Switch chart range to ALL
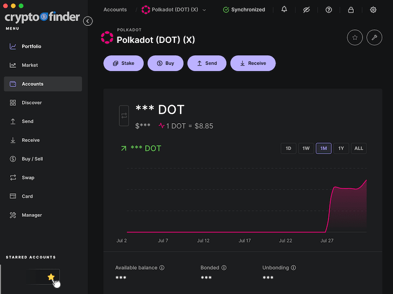The height and width of the screenshot is (294, 393). click(x=358, y=148)
